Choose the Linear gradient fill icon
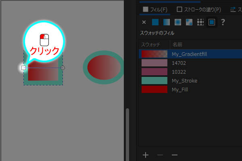Viewport: 242px width, 161px height. tap(167, 22)
